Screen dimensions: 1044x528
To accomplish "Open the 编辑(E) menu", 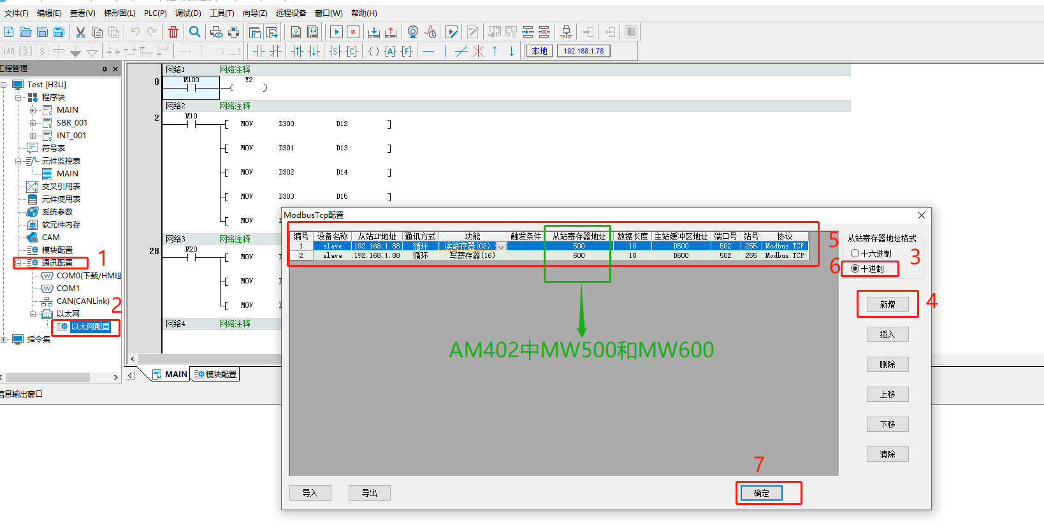I will (49, 13).
